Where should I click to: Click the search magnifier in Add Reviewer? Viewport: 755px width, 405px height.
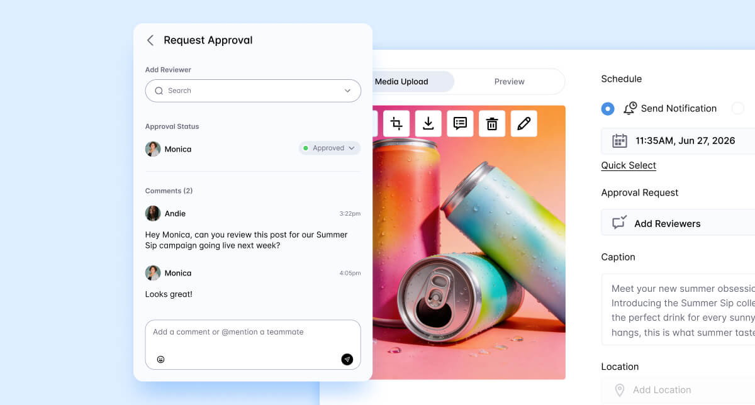tap(159, 91)
